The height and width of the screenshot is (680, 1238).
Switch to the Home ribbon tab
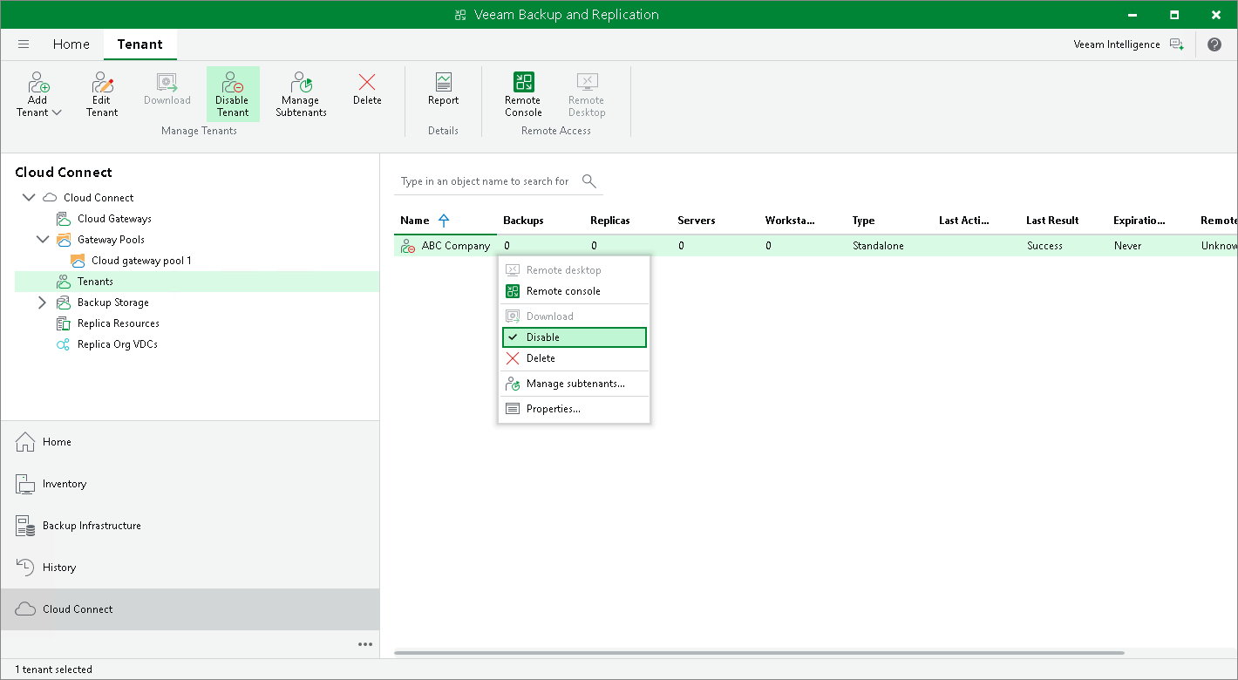click(71, 44)
